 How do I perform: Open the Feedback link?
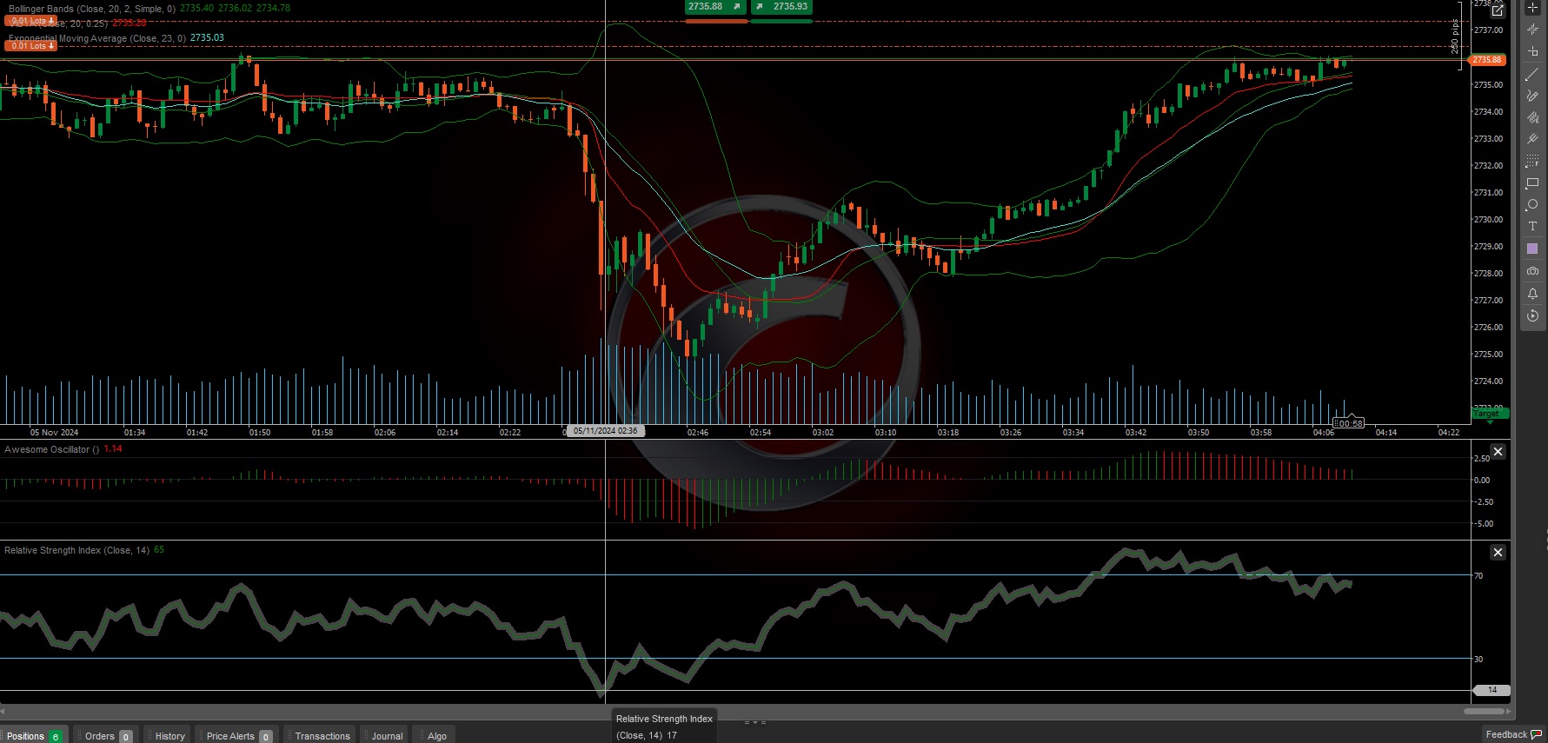pos(1513,735)
